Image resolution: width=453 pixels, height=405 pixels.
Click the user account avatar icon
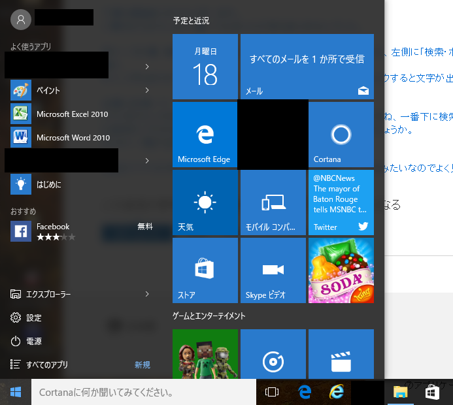21,20
